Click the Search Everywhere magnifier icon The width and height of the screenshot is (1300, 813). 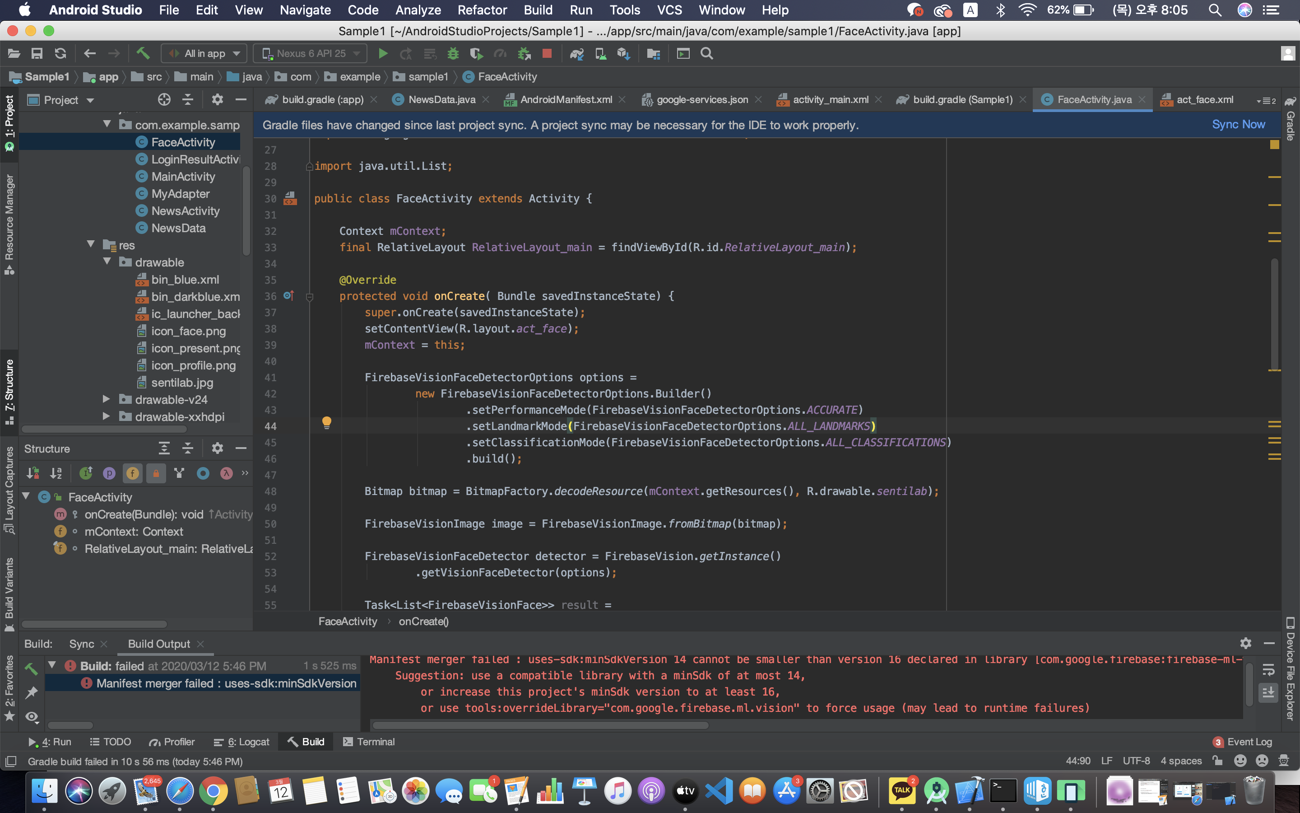tap(706, 53)
